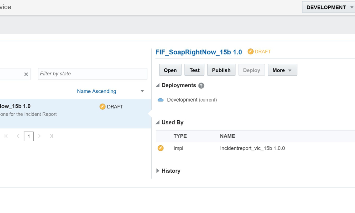Click the Development cloud icon
355x213 pixels.
click(161, 100)
